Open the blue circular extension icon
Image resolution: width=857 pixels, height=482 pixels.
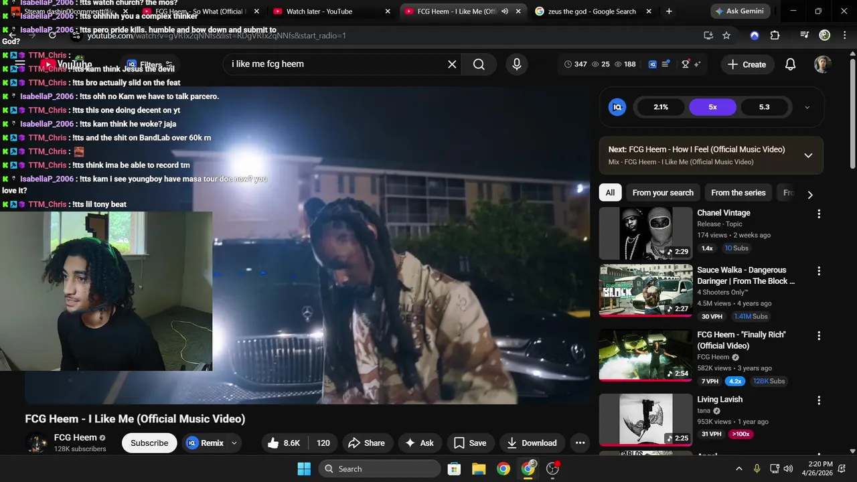[x=755, y=35]
